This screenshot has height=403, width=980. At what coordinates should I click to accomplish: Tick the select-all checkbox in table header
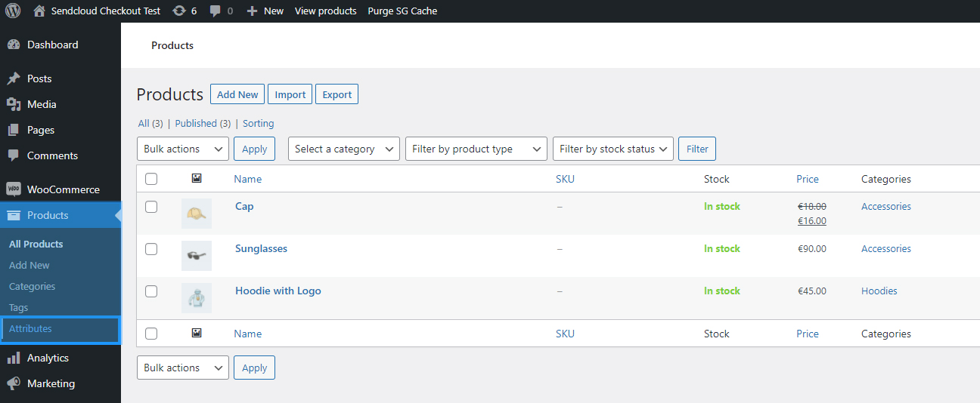pyautogui.click(x=151, y=179)
